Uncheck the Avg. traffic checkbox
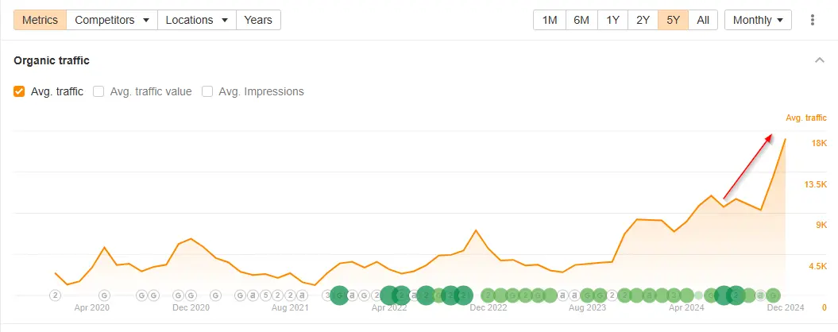 [20, 91]
